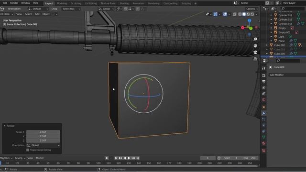The image size is (306, 172).
Task: Open the Particles properties tab
Action: [263, 119]
